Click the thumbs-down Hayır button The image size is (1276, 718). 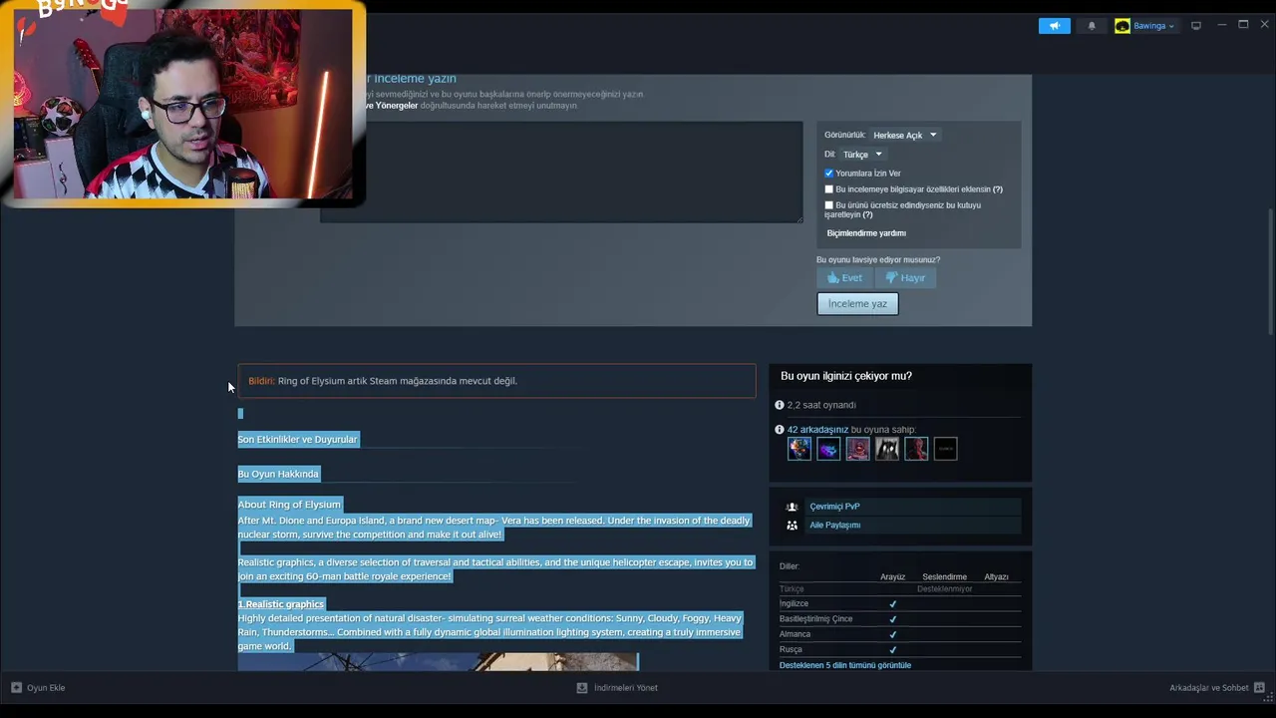click(905, 278)
